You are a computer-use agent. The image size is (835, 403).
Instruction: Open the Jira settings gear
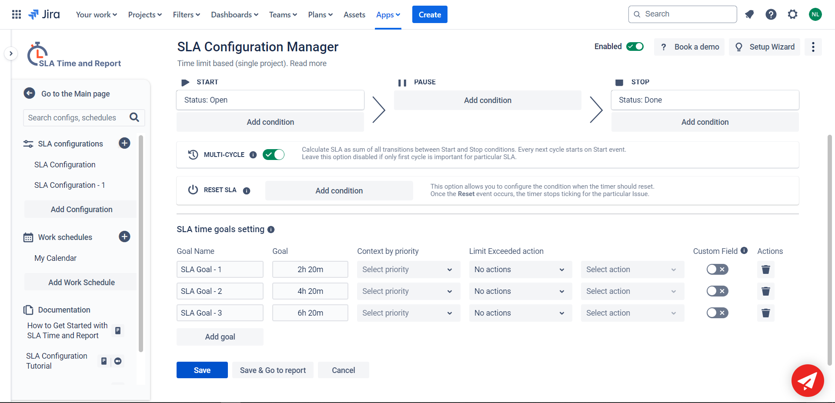[792, 14]
